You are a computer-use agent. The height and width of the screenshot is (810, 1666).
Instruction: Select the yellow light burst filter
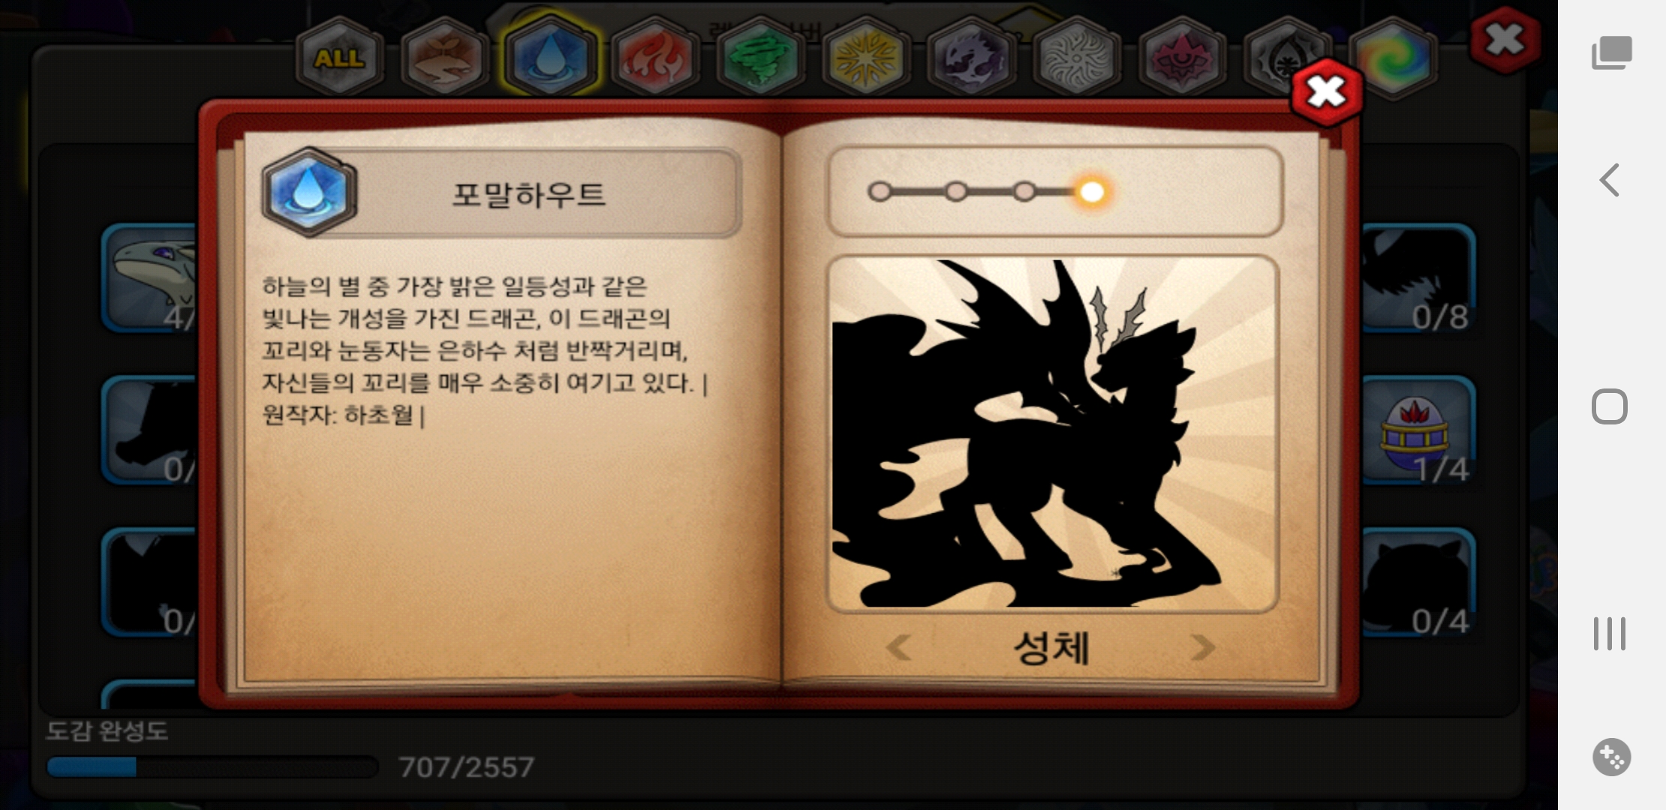click(865, 57)
